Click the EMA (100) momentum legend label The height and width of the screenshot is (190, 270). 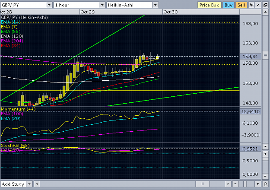coord(12,114)
